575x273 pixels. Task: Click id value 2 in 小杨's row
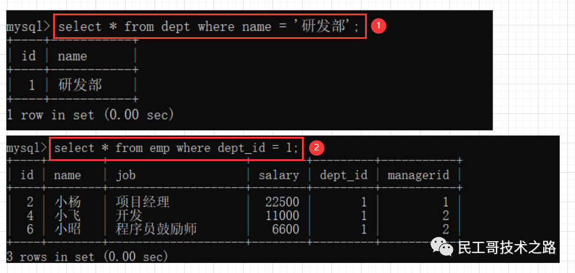click(30, 202)
